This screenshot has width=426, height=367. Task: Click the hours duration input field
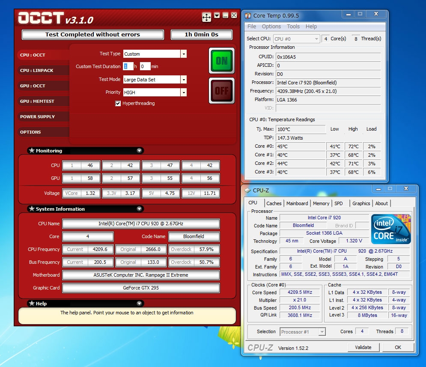pyautogui.click(x=128, y=66)
